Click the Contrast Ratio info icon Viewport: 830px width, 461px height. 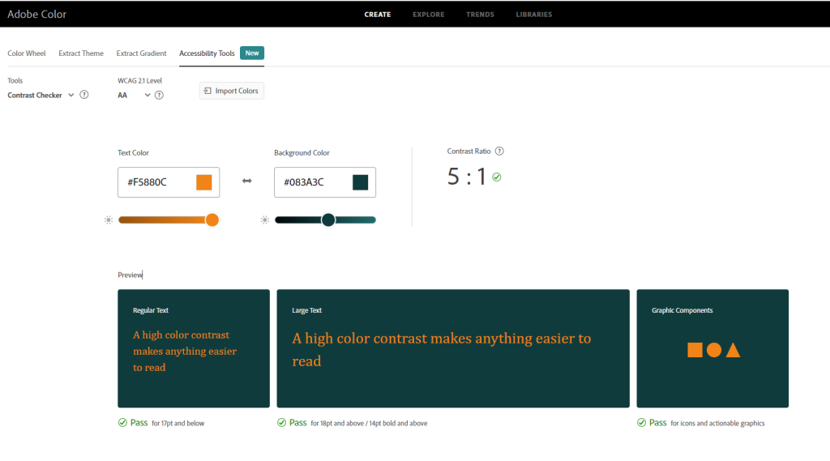(499, 152)
